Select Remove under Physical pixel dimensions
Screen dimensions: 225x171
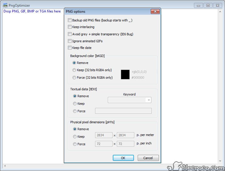tap(75, 129)
